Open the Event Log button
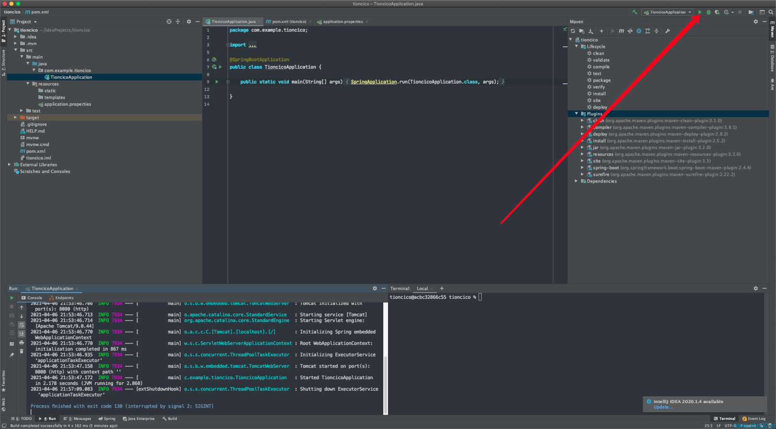Screen dimensions: 776x429 coord(753,418)
